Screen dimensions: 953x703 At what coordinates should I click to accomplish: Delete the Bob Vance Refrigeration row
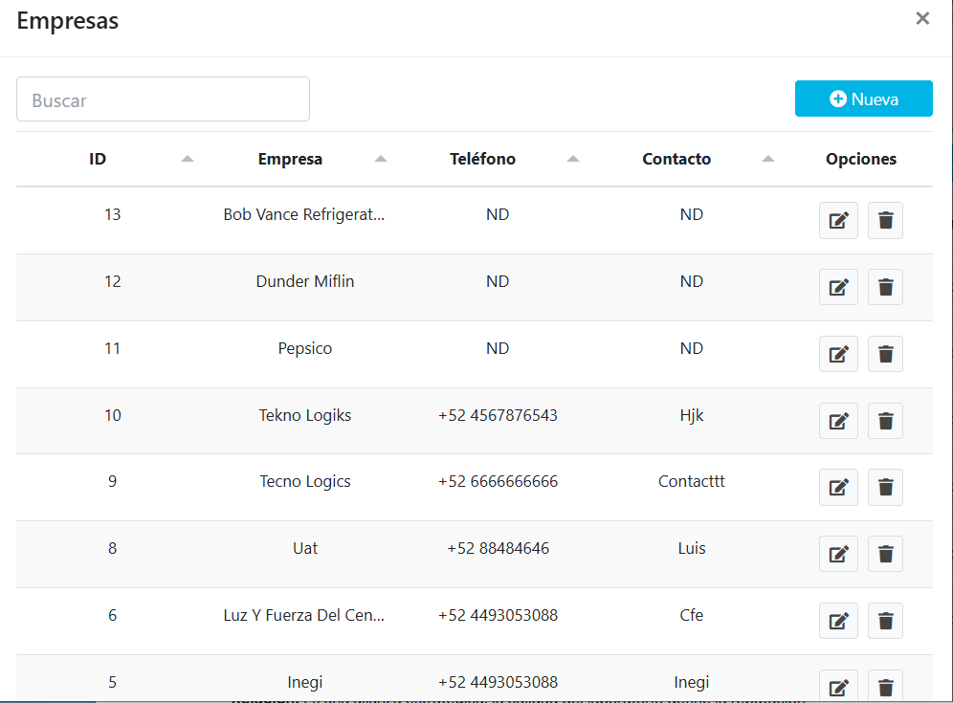885,221
